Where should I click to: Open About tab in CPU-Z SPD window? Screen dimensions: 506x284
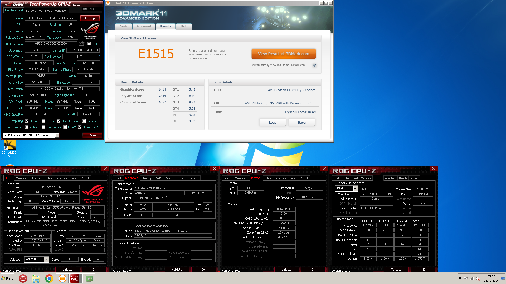point(414,178)
